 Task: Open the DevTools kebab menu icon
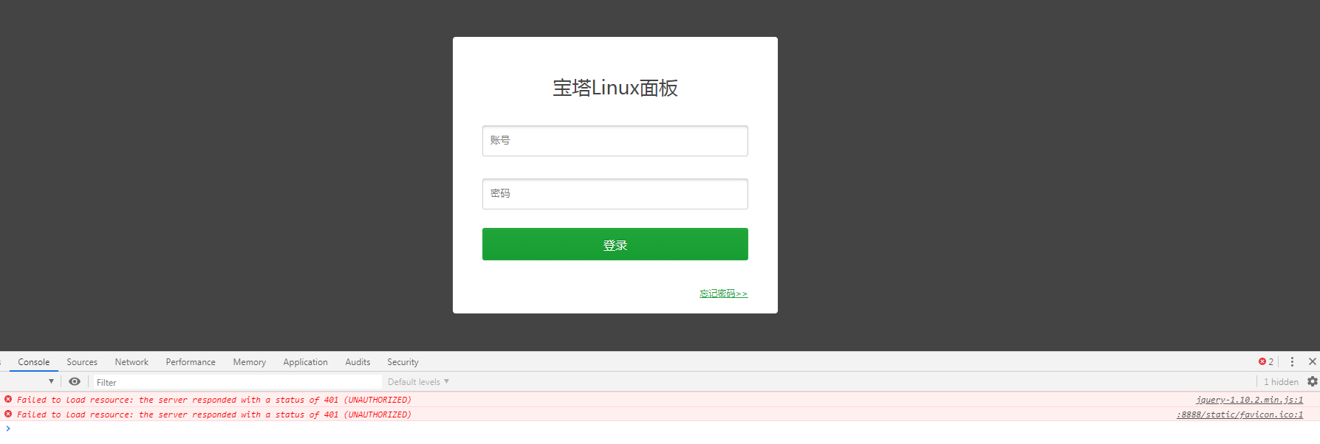[x=1292, y=362]
